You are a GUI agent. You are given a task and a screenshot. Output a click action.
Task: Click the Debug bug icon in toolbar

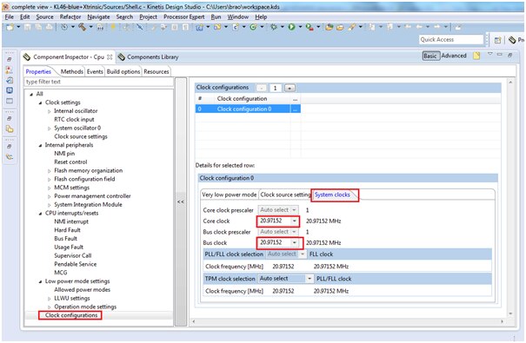(x=274, y=27)
